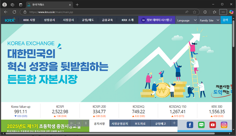Open 정보 데이터 시스템 link
Screen dimensions: 236x136
coord(157,20)
